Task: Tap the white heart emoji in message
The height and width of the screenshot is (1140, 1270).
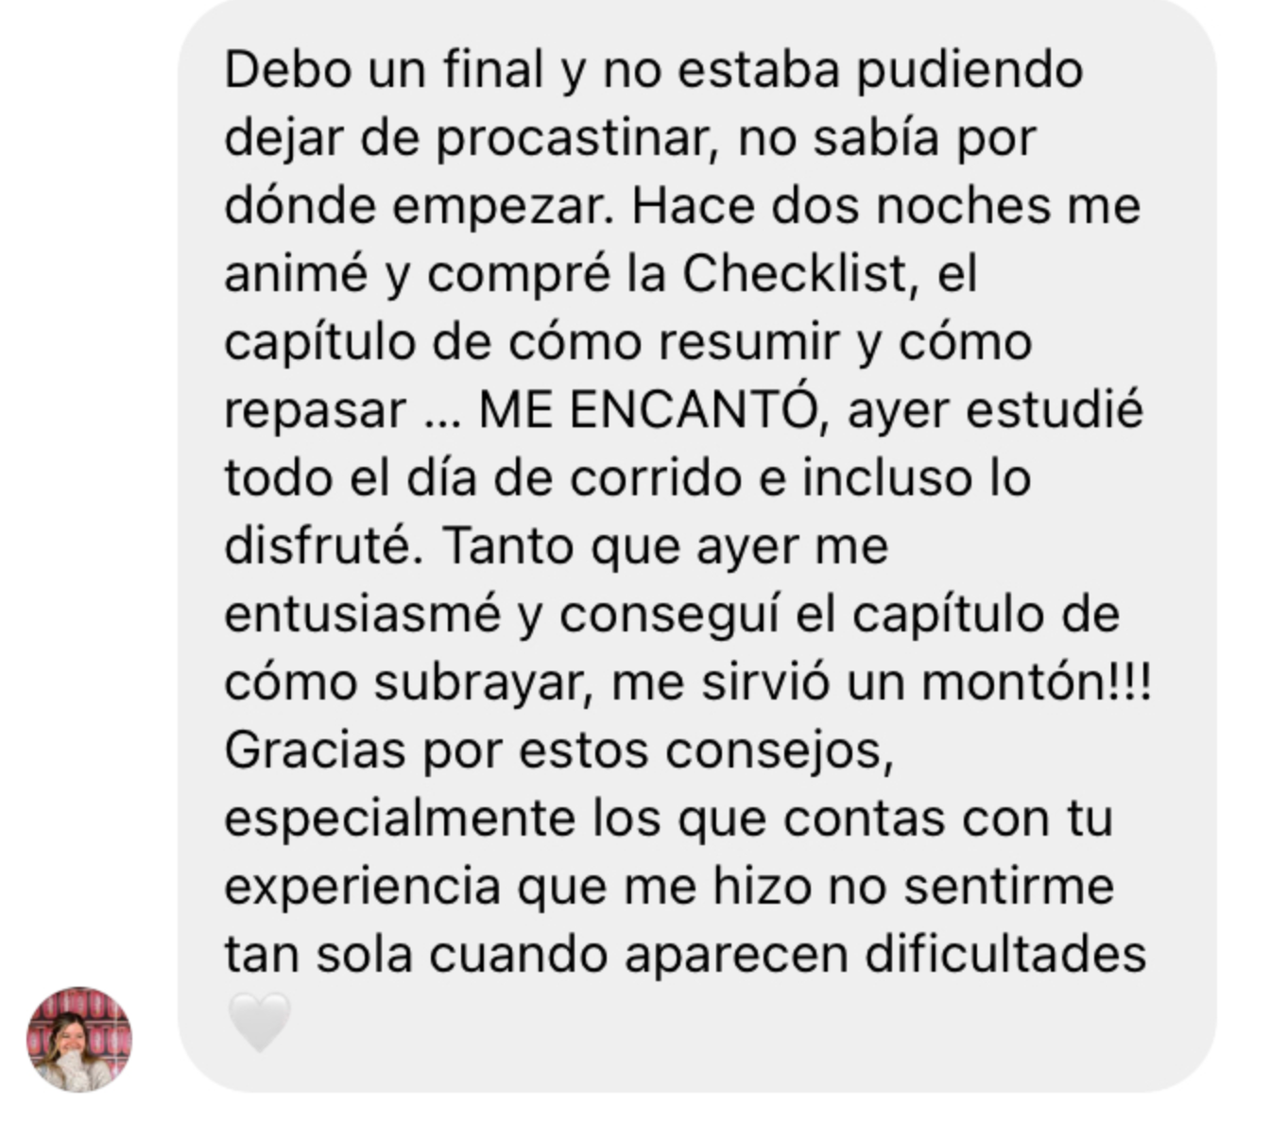Action: pos(259,1022)
